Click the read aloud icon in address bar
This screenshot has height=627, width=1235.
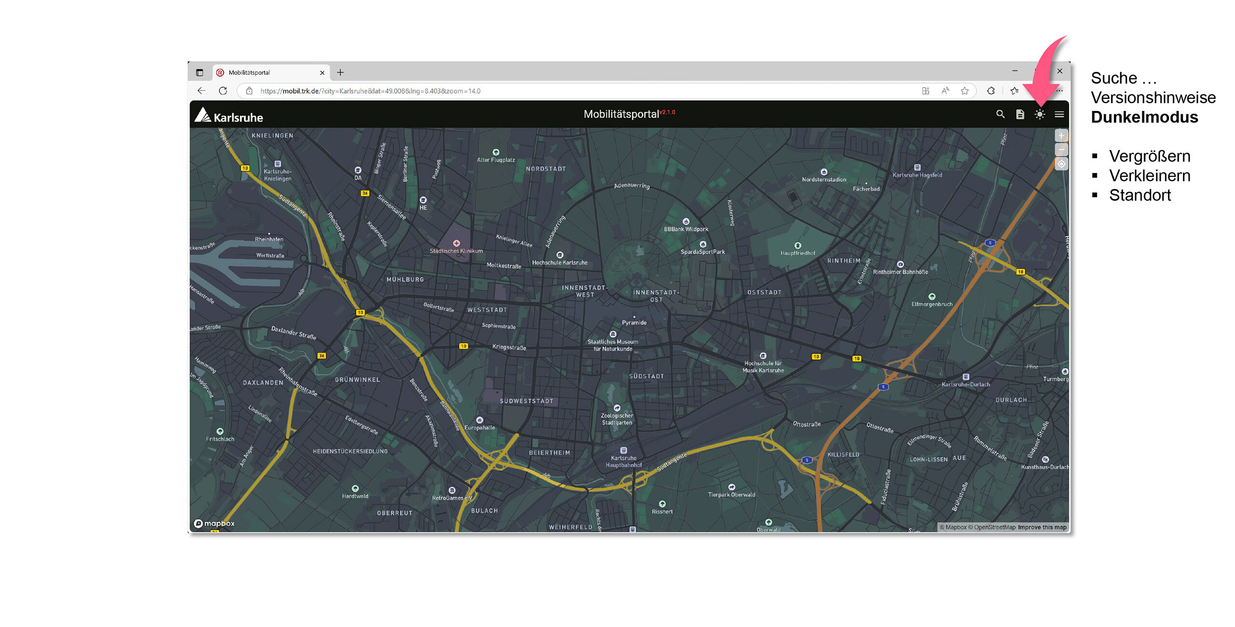pyautogui.click(x=945, y=91)
